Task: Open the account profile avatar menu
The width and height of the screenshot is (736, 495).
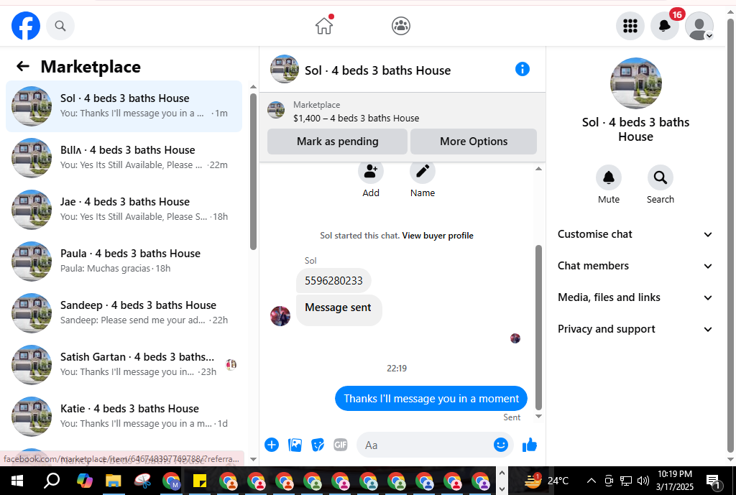Action: tap(699, 26)
